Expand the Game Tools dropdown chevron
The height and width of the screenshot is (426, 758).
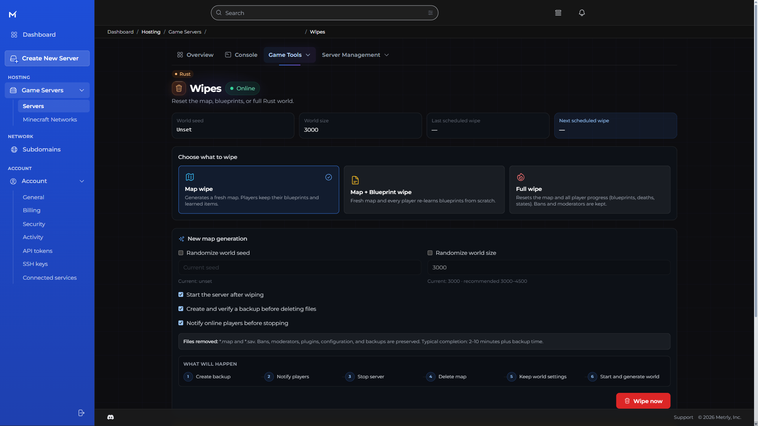[x=308, y=55]
